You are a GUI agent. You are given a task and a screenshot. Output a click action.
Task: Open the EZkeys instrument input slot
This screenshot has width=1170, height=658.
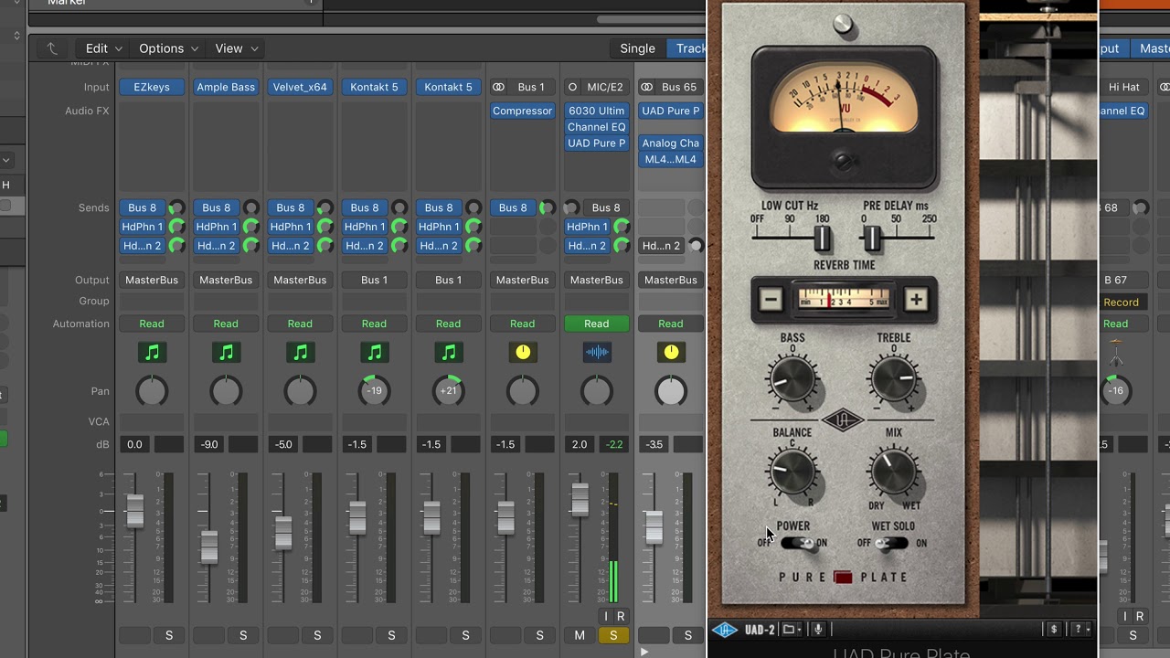tap(152, 87)
